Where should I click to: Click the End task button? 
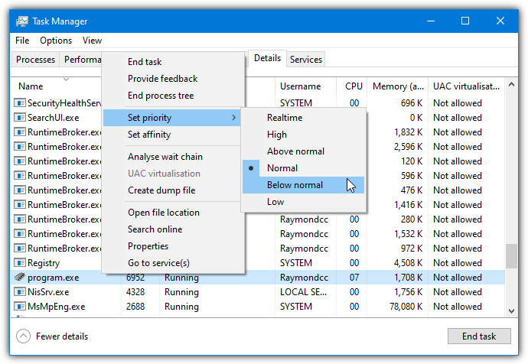(479, 336)
